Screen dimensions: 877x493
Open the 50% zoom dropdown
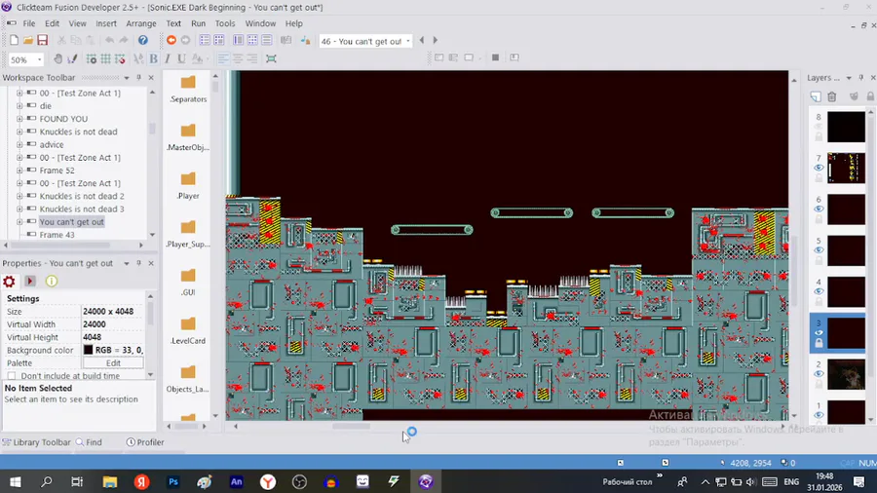point(40,59)
